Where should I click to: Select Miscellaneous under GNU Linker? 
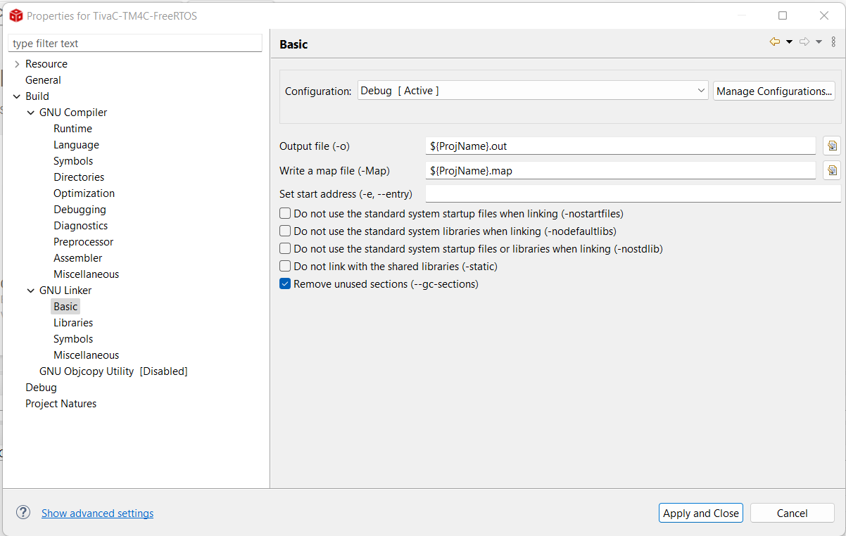point(86,355)
